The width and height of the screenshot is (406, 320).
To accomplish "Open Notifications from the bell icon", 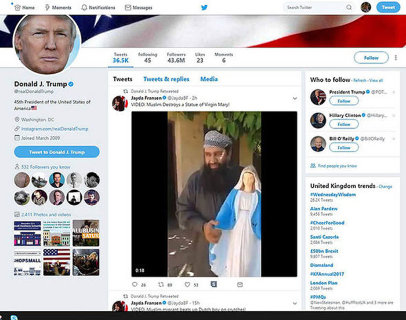I will (x=84, y=8).
